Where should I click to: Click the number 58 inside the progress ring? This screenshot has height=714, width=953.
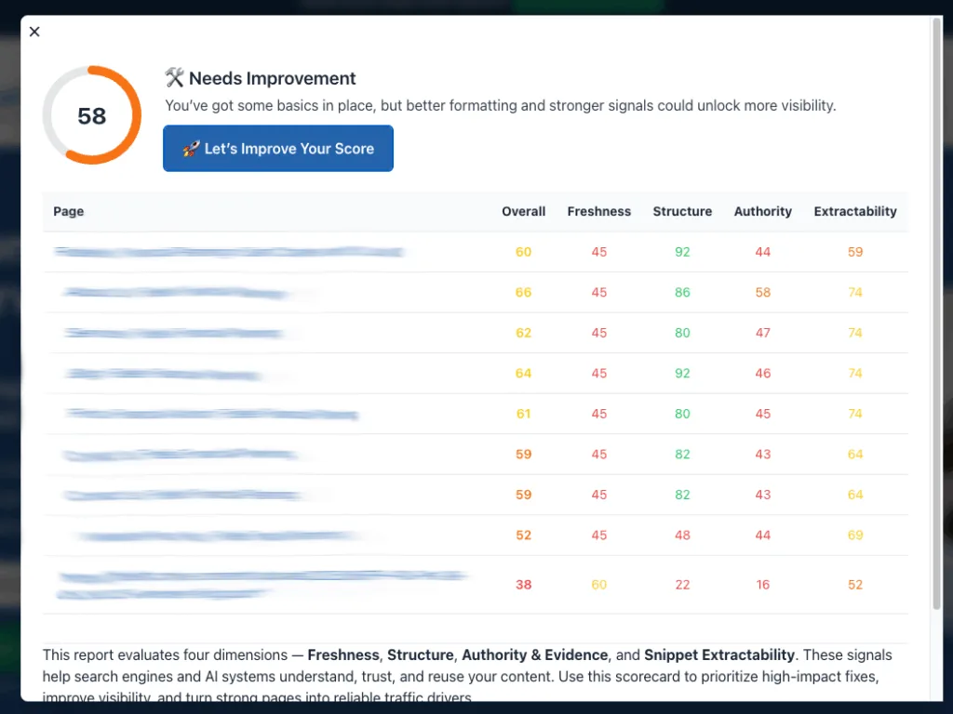[x=91, y=115]
